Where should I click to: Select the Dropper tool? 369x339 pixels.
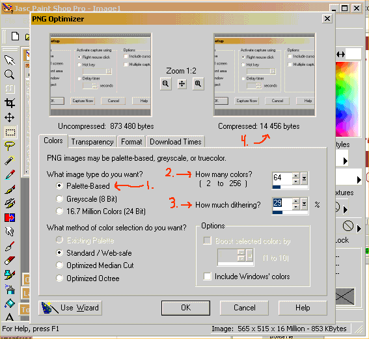[x=10, y=175]
